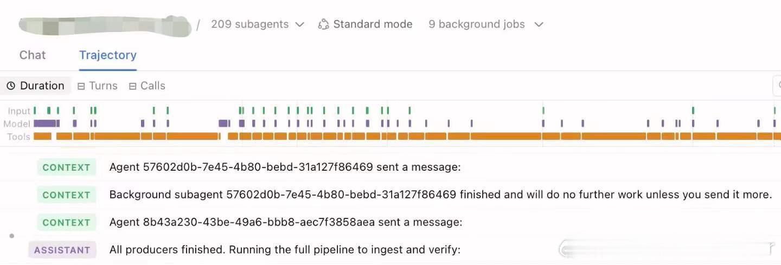Image resolution: width=781 pixels, height=265 pixels.
Task: Click the first purple Model bar segment
Action: [x=45, y=124]
